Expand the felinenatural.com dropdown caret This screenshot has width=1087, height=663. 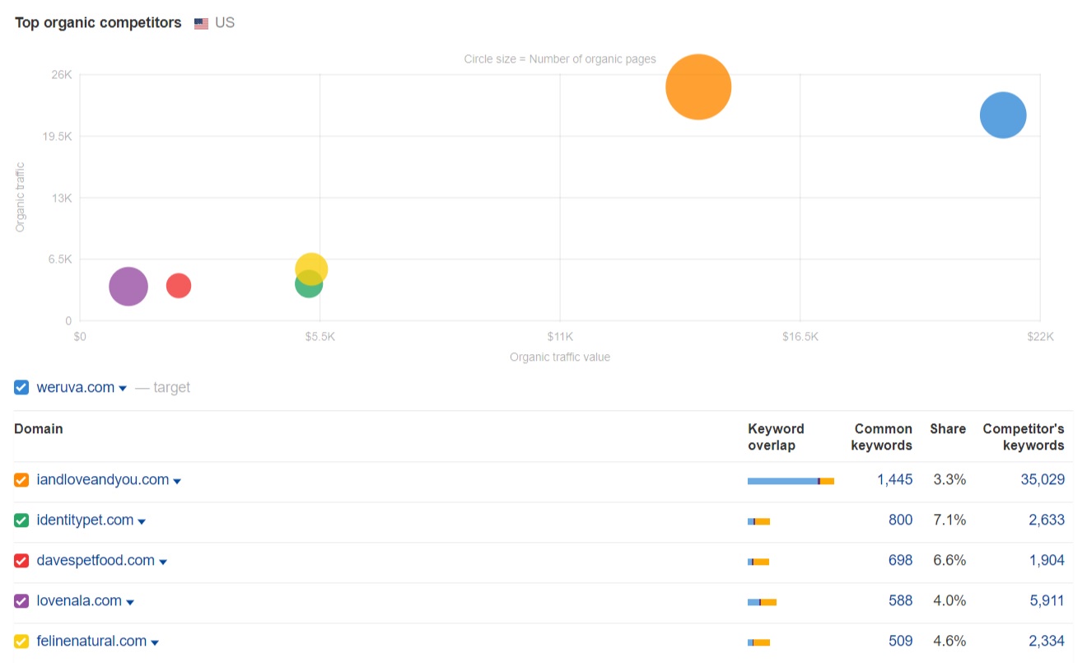pyautogui.click(x=155, y=642)
